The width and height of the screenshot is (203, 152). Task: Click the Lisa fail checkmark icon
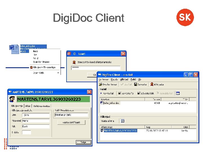click(x=122, y=84)
